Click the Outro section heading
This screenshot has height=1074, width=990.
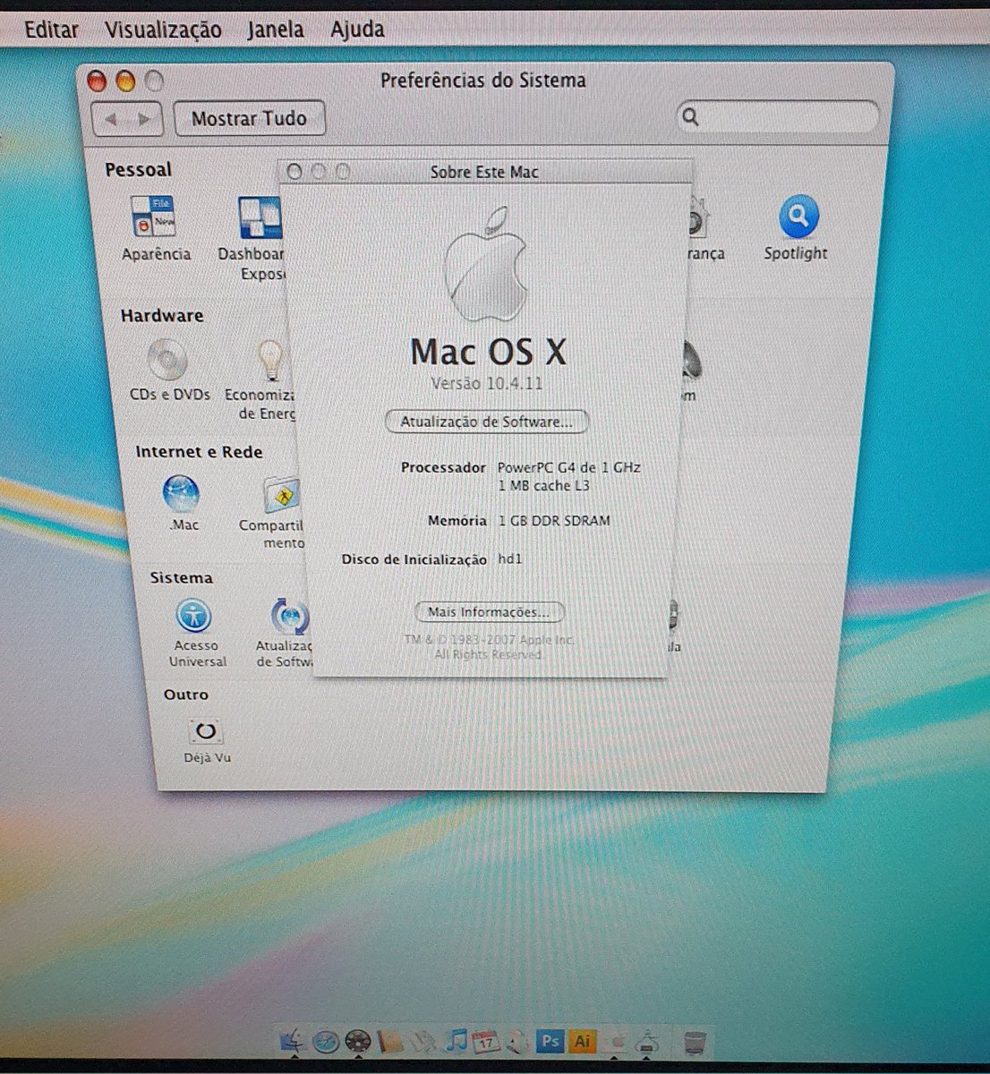coord(186,695)
